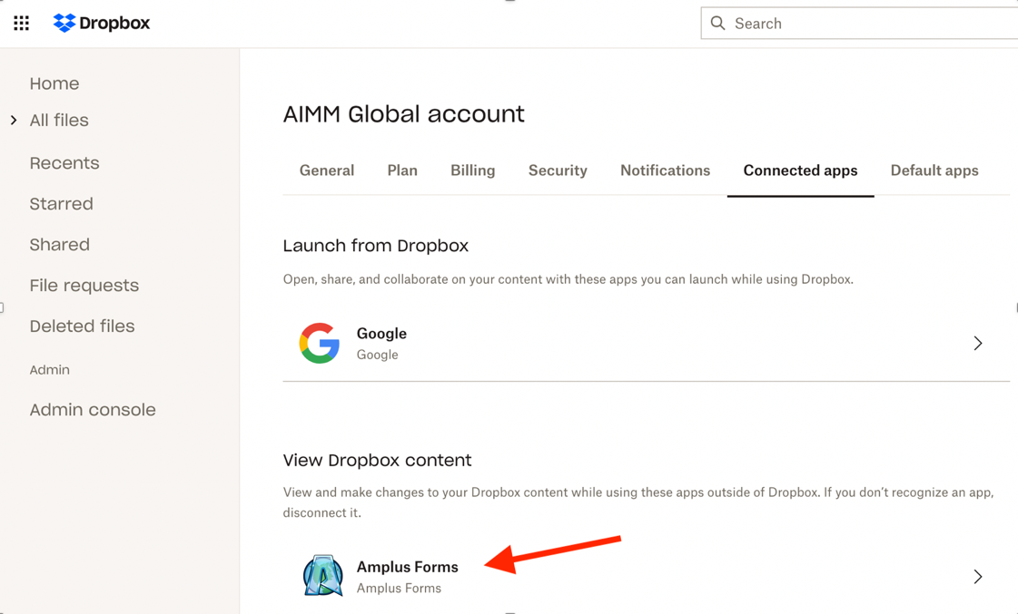Open Google app details chevron

[978, 343]
